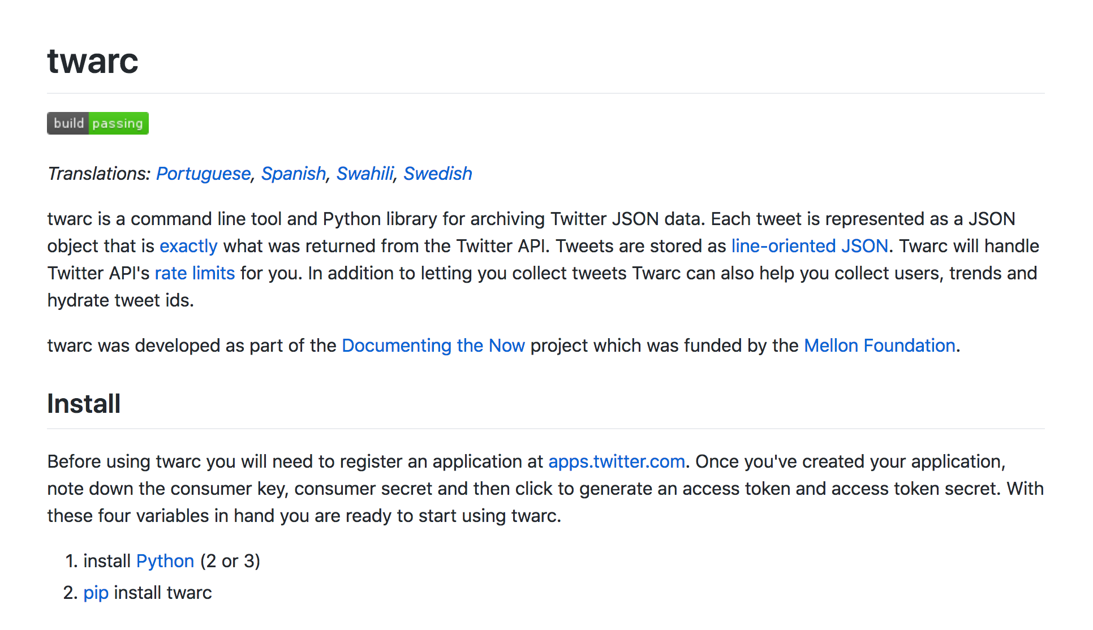
Task: Visit the Documenting the Now link
Action: (433, 346)
